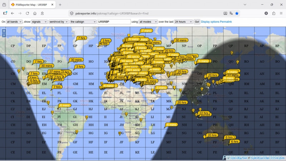Viewport: 286px width, 161px height.
Task: Close the PSKReporter Map tab
Action: pos(52,5)
